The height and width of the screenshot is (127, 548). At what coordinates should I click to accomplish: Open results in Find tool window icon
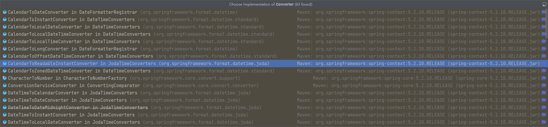pos(544,4)
